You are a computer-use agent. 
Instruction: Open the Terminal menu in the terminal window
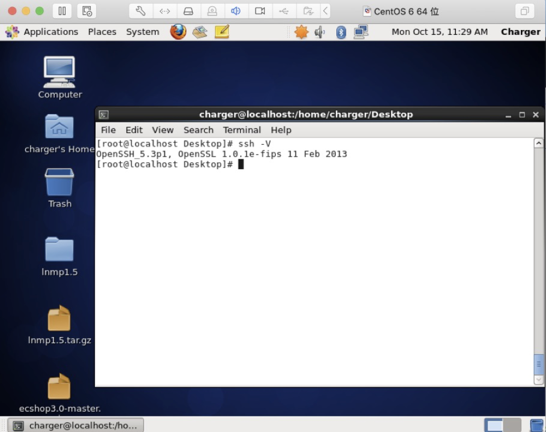[242, 130]
